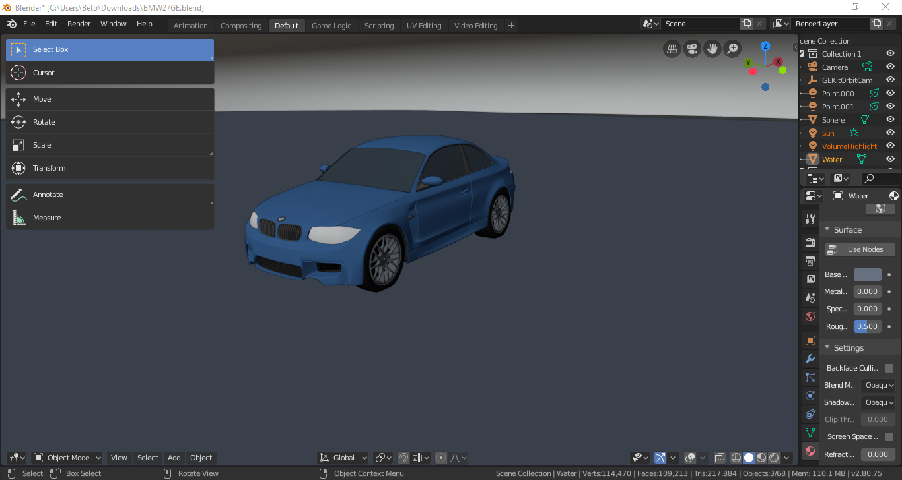The width and height of the screenshot is (902, 480).
Task: Click the Z axis on navigation gizmo
Action: click(765, 46)
